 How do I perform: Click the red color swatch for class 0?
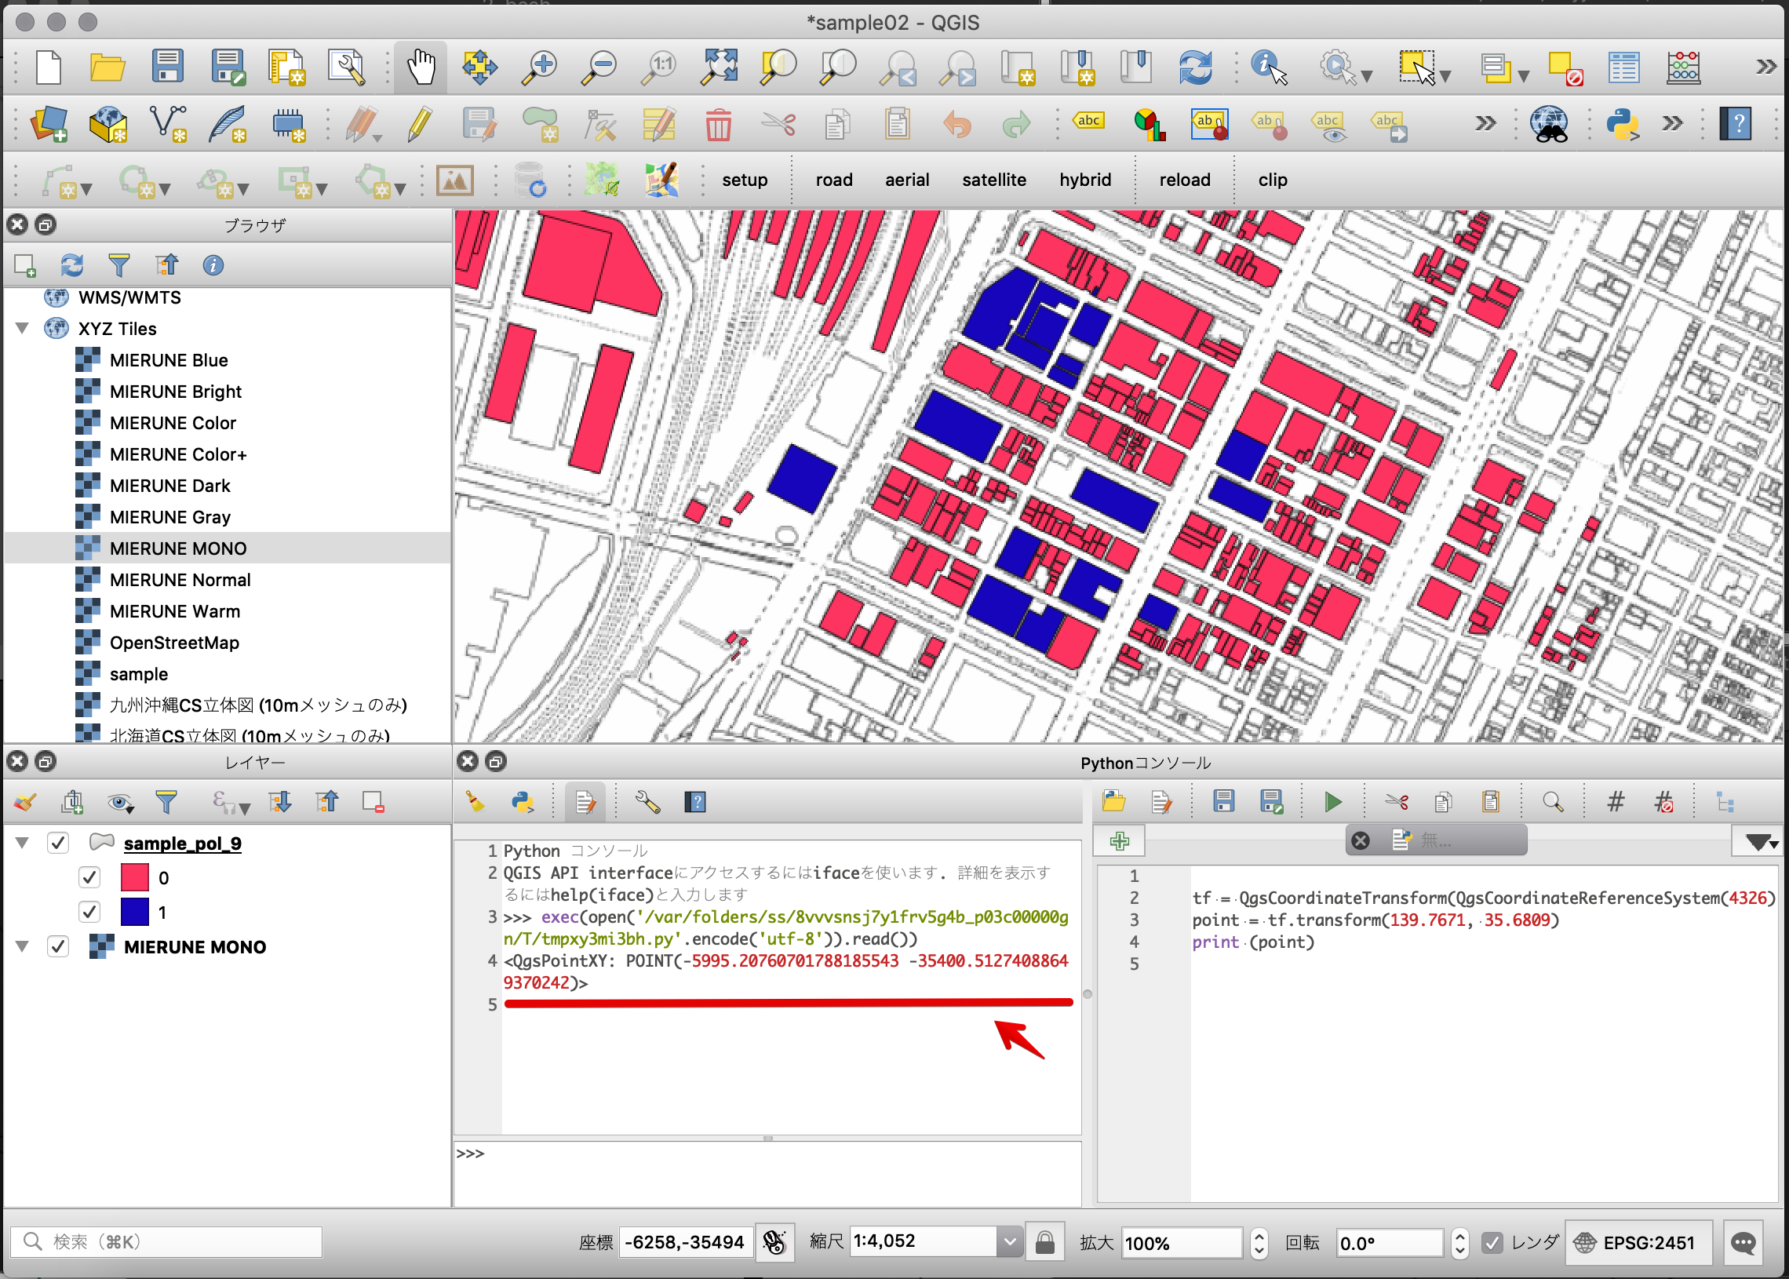[x=135, y=877]
